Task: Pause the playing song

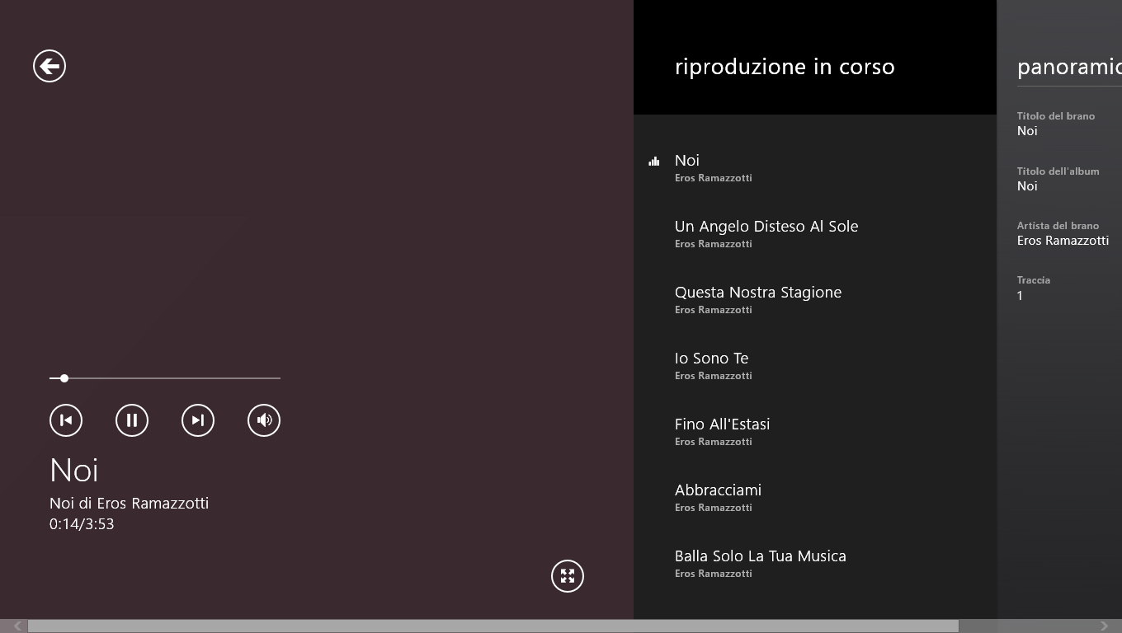Action: click(132, 420)
